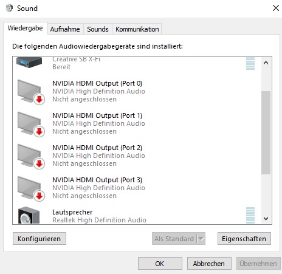Click the NVIDIA HDMI Output Port 3 monitor icon

31,189
